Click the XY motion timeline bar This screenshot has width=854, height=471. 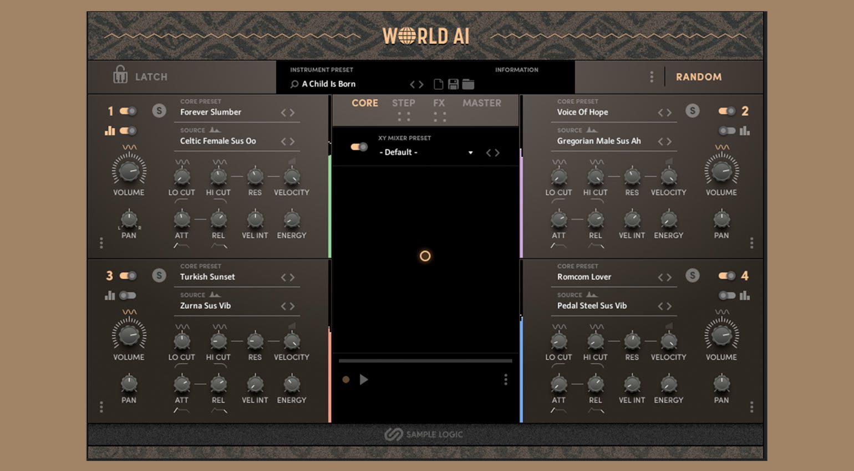pyautogui.click(x=425, y=361)
